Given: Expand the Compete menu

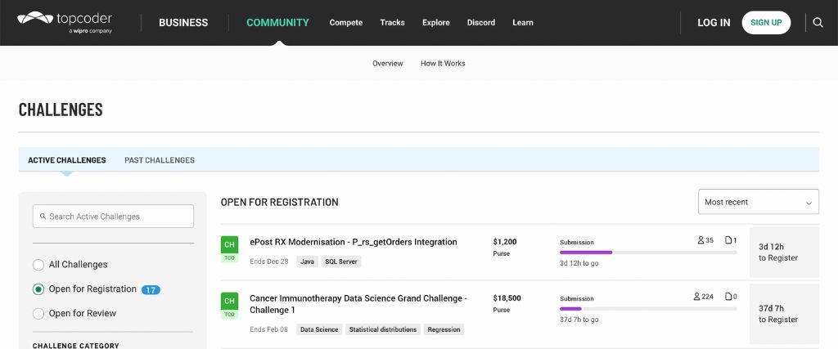Looking at the screenshot, I should (345, 23).
